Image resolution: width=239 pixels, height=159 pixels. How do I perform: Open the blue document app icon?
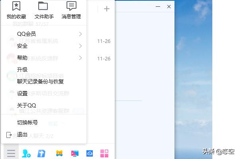coord(41,153)
